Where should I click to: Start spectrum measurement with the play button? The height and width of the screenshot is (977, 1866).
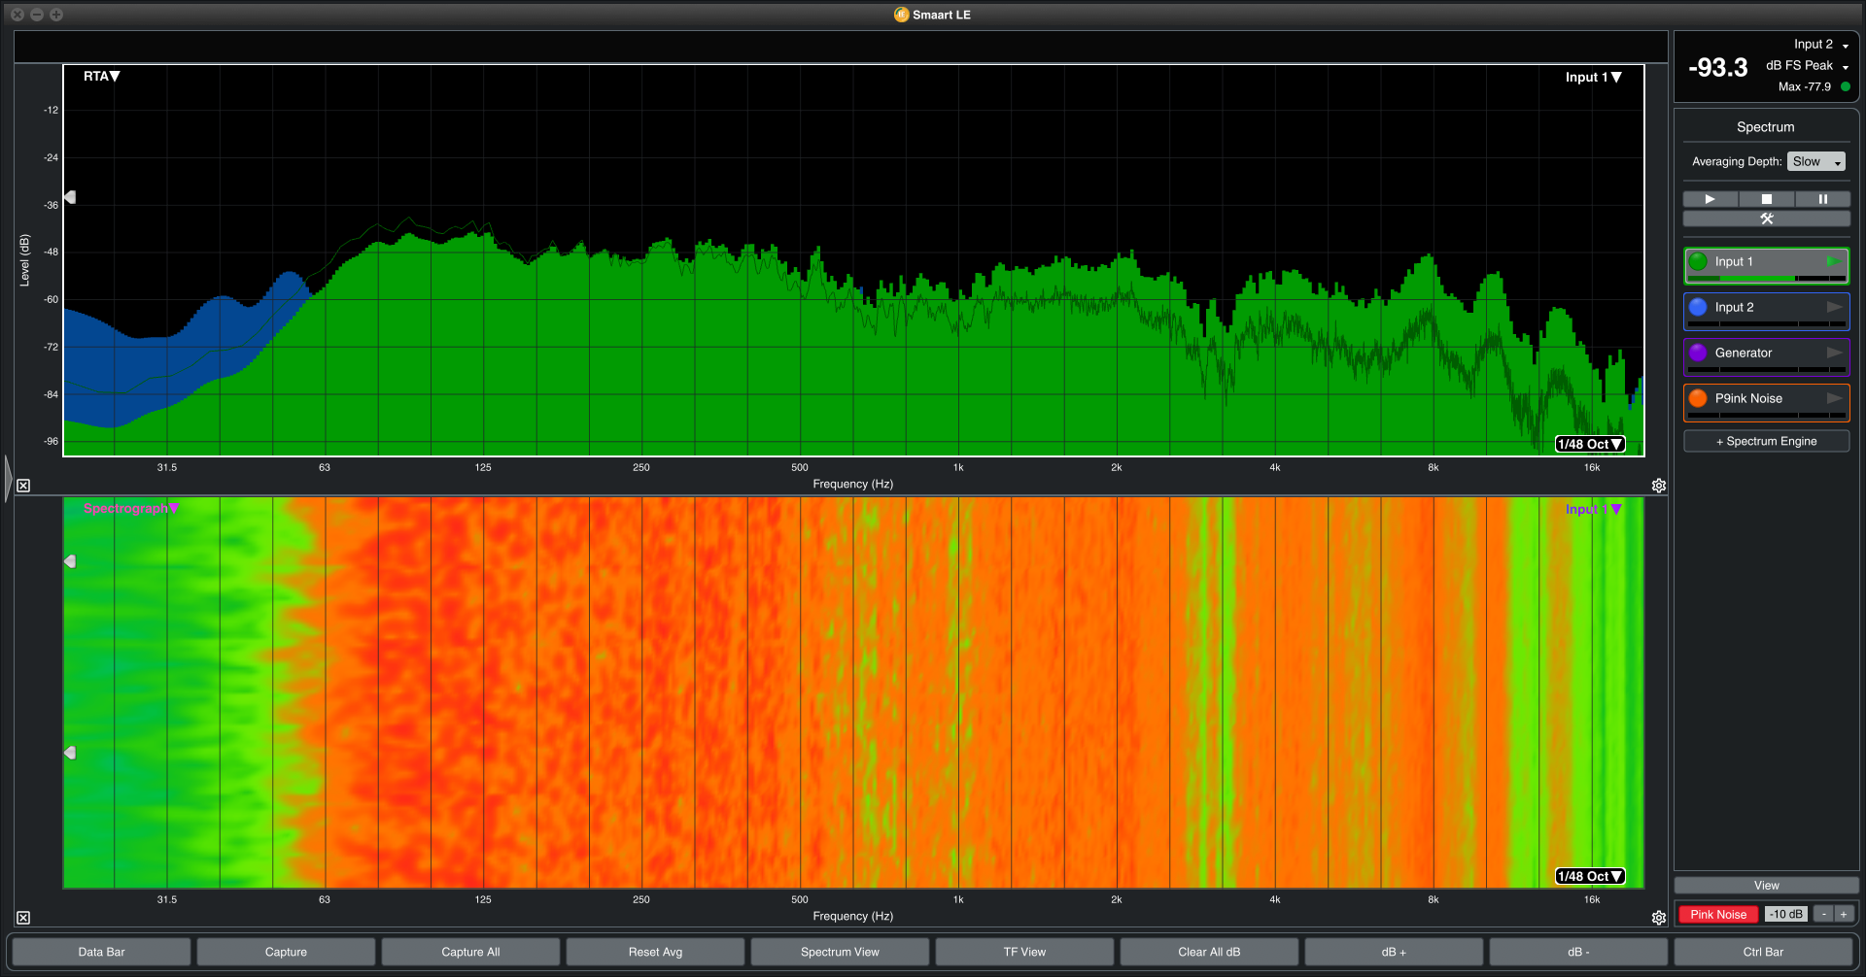coord(1710,199)
